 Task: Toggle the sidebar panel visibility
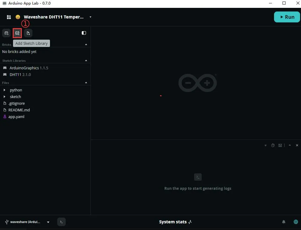point(84,33)
